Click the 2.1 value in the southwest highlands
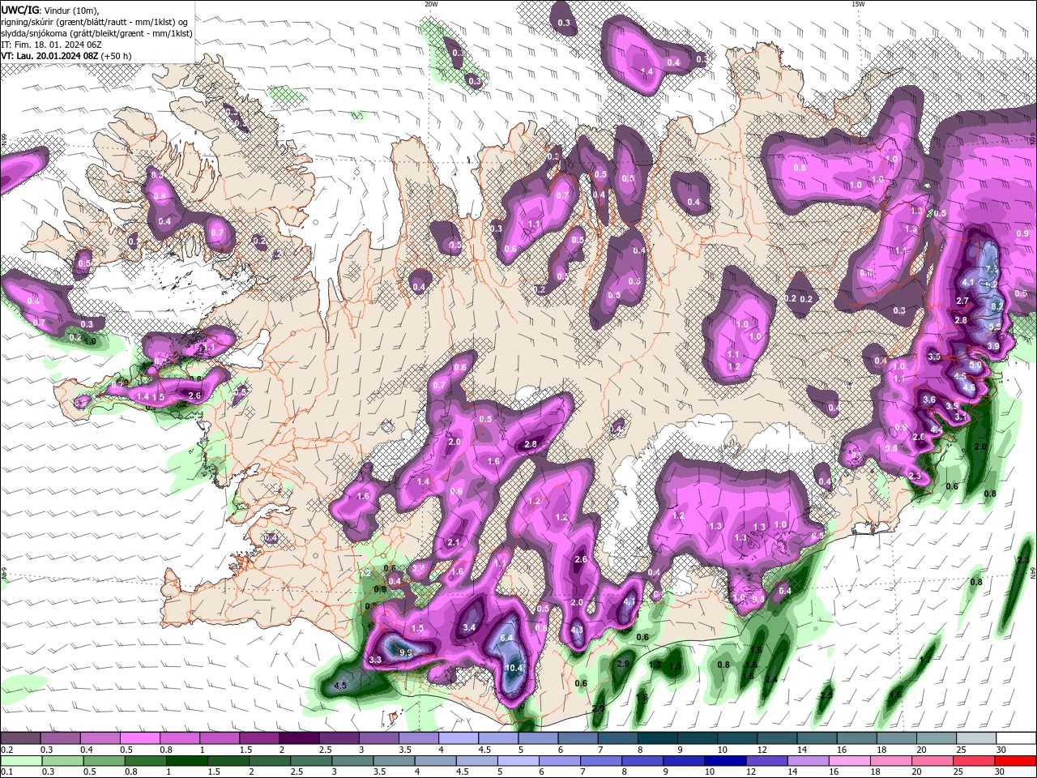Image resolution: width=1037 pixels, height=778 pixels. [x=454, y=543]
